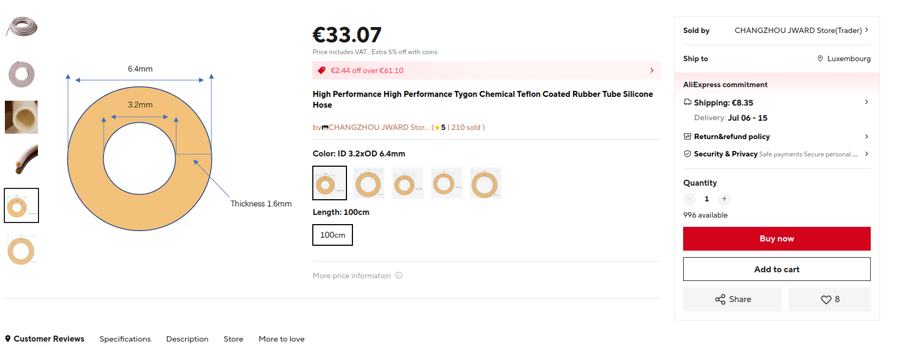Click the red coupon tag icon

(x=321, y=70)
